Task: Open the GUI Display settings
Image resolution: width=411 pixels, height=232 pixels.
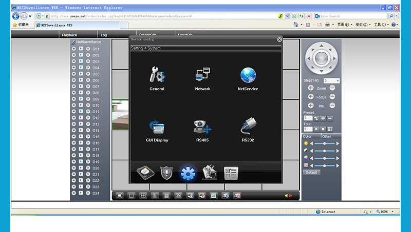Action: [x=157, y=128]
